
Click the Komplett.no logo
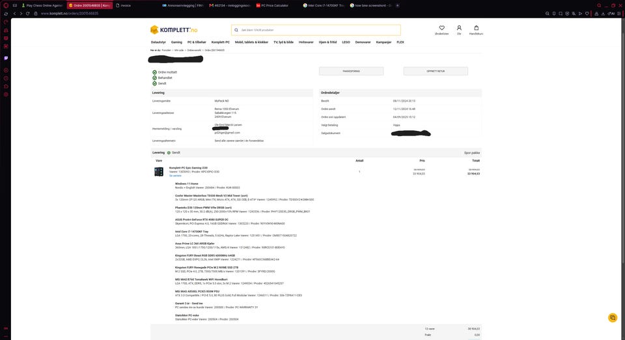[x=174, y=30]
